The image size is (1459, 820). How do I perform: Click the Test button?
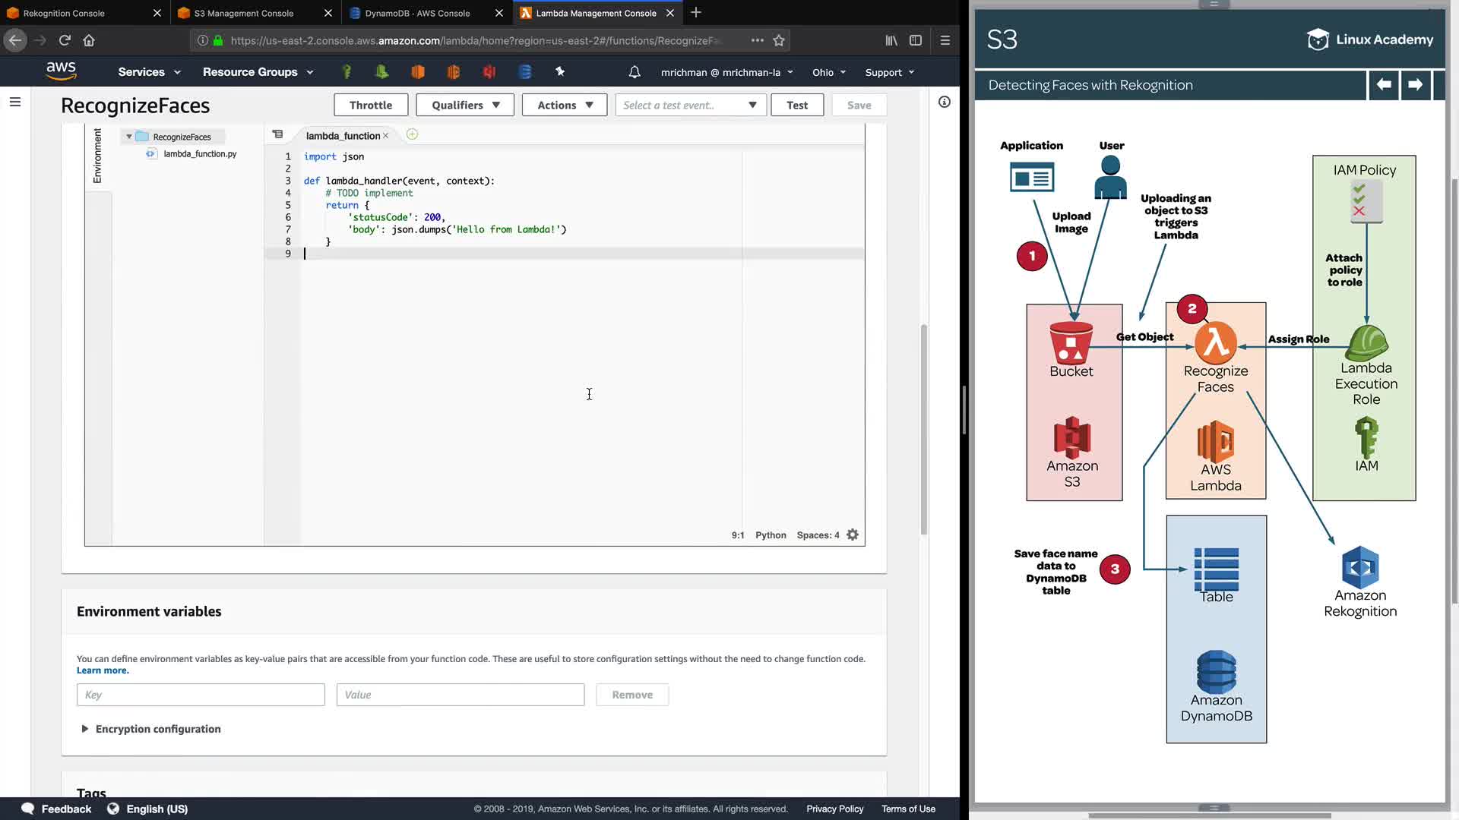point(796,105)
